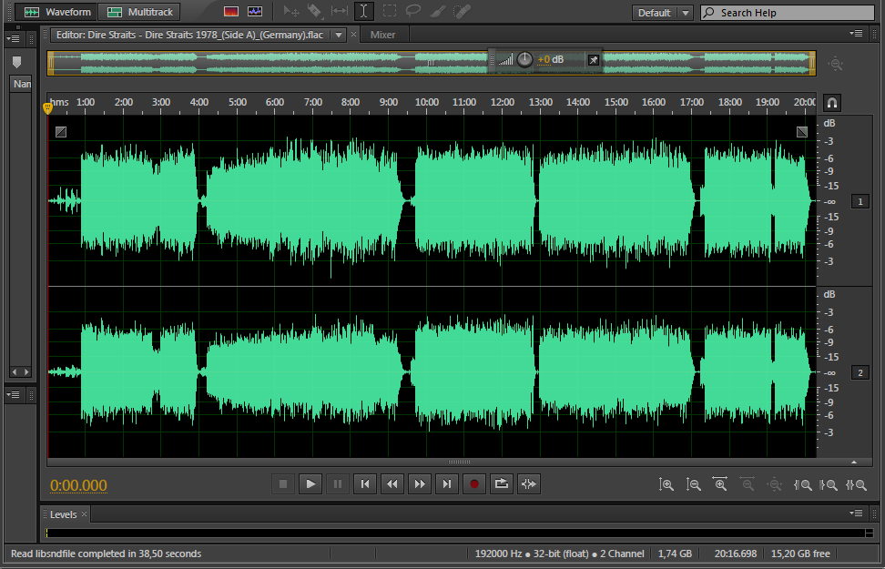885x569 pixels.
Task: Switch to Multitrack view
Action: tap(139, 12)
